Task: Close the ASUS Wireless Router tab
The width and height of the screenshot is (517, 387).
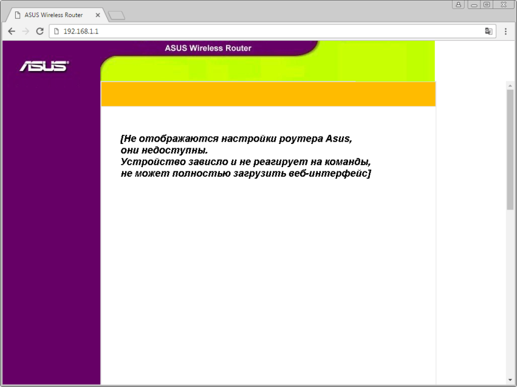Action: (x=98, y=15)
